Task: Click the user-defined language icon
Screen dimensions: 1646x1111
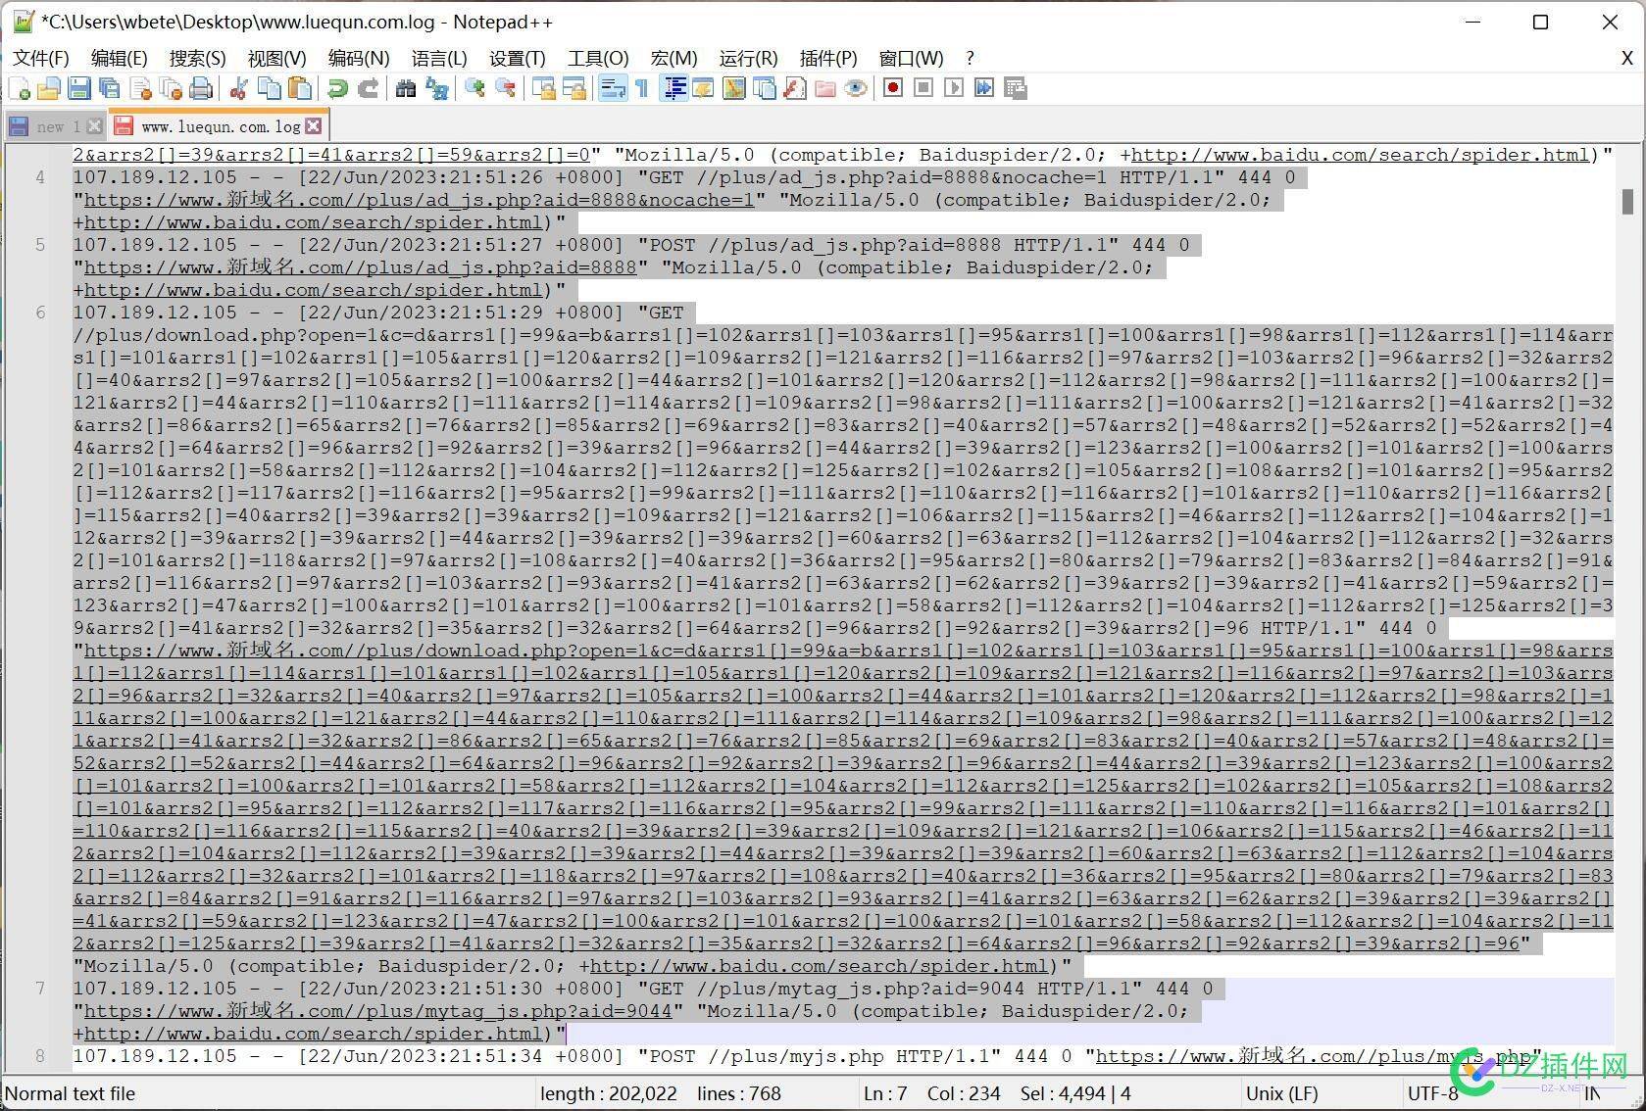Action: click(703, 89)
